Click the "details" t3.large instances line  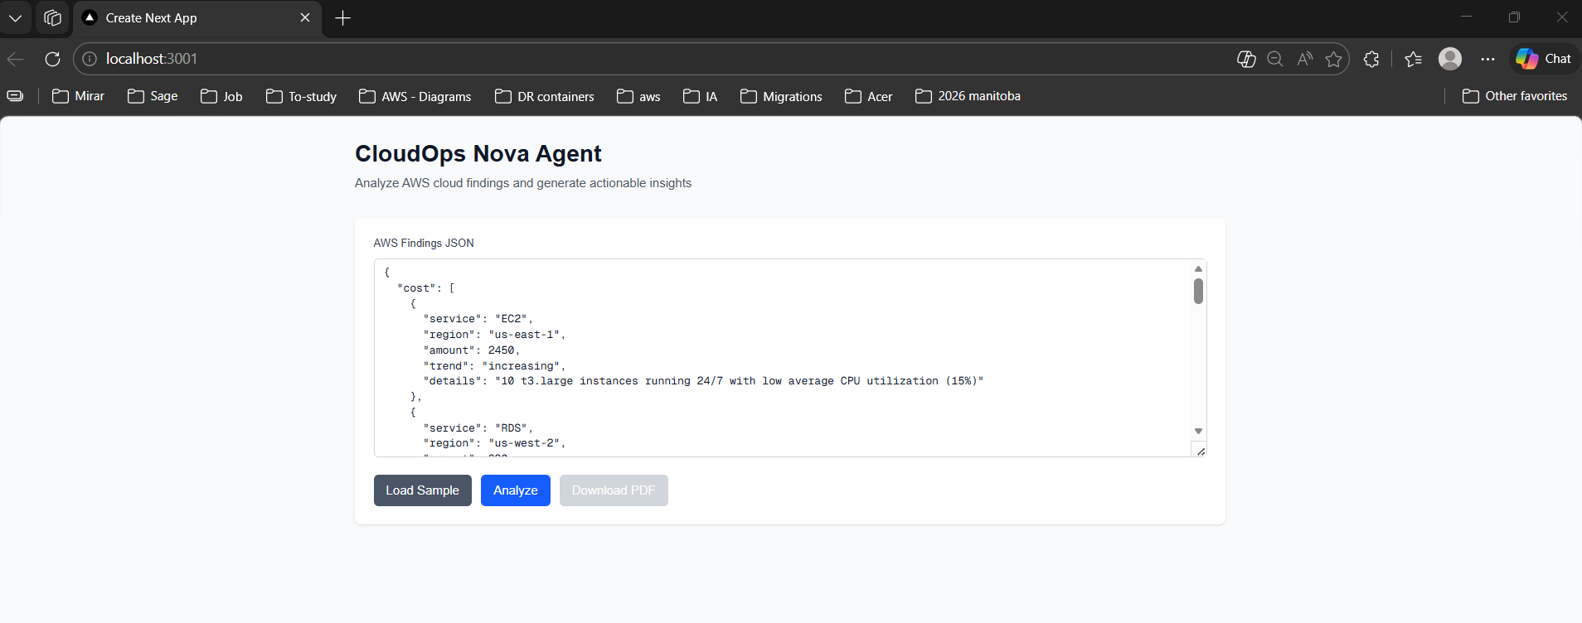703,381
